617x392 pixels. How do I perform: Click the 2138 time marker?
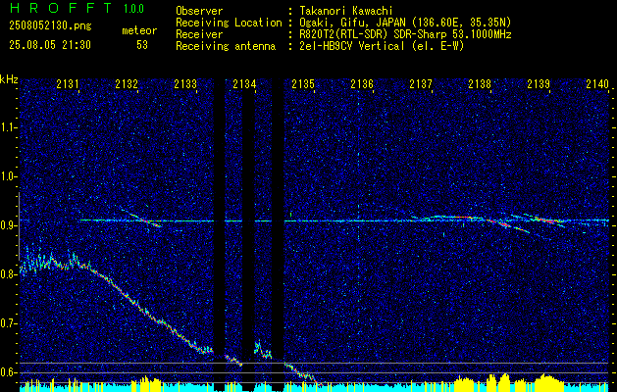pos(480,83)
